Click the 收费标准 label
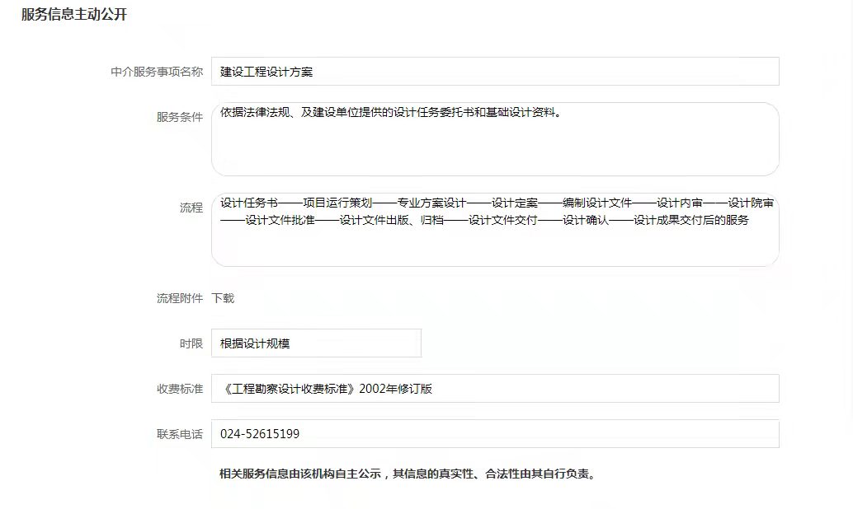 180,389
